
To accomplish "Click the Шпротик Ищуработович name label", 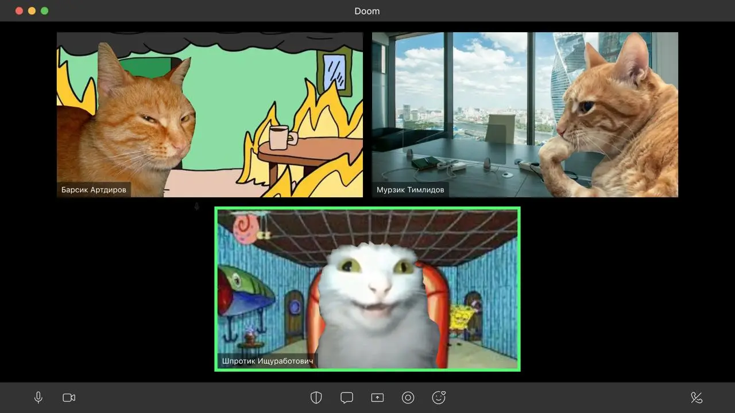I will (x=268, y=361).
